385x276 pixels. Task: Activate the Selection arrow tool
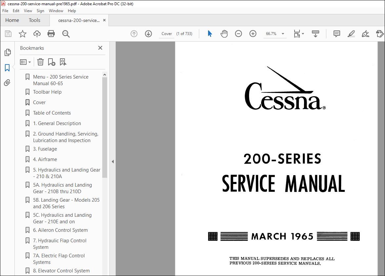(x=210, y=34)
